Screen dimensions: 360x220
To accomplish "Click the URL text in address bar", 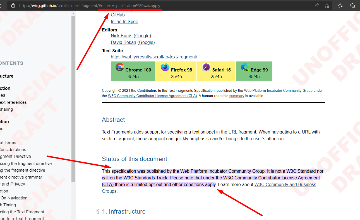I will point(89,6).
